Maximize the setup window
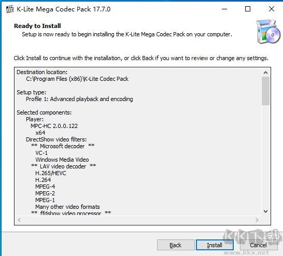This screenshot has width=283, height=256. [x=248, y=9]
